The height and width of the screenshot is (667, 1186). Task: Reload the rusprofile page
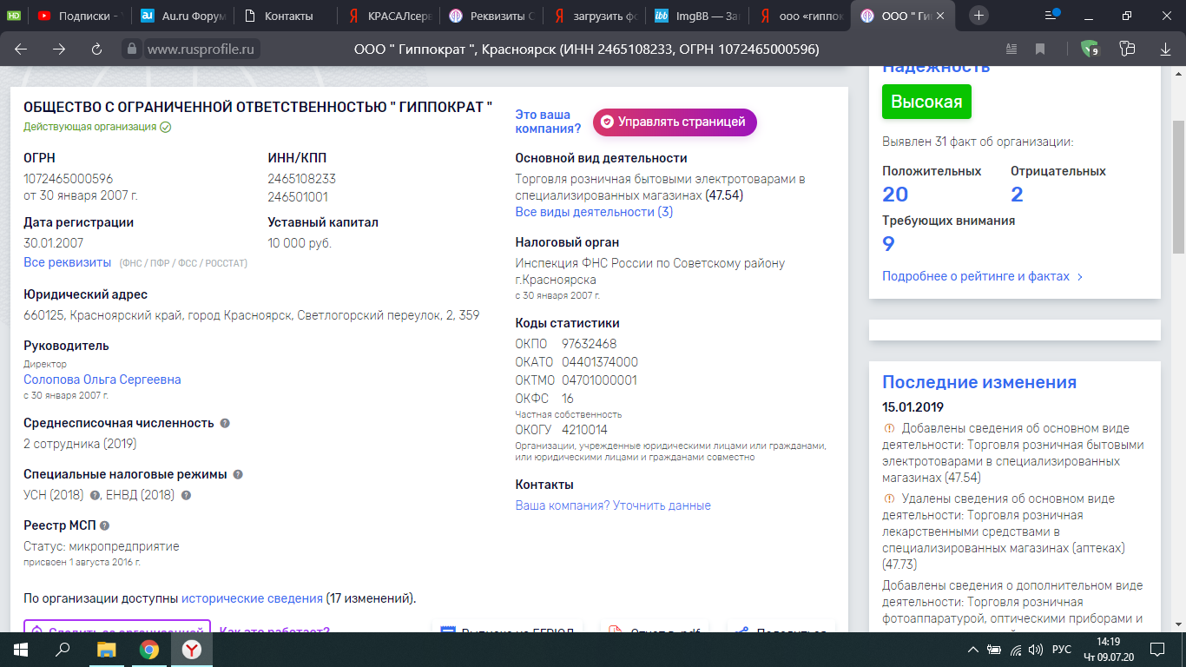pos(96,50)
